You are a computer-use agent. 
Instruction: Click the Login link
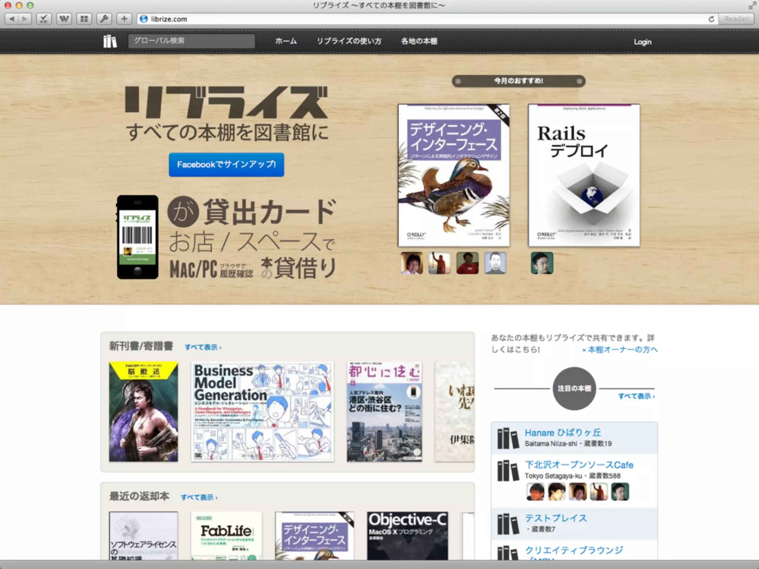pos(642,42)
